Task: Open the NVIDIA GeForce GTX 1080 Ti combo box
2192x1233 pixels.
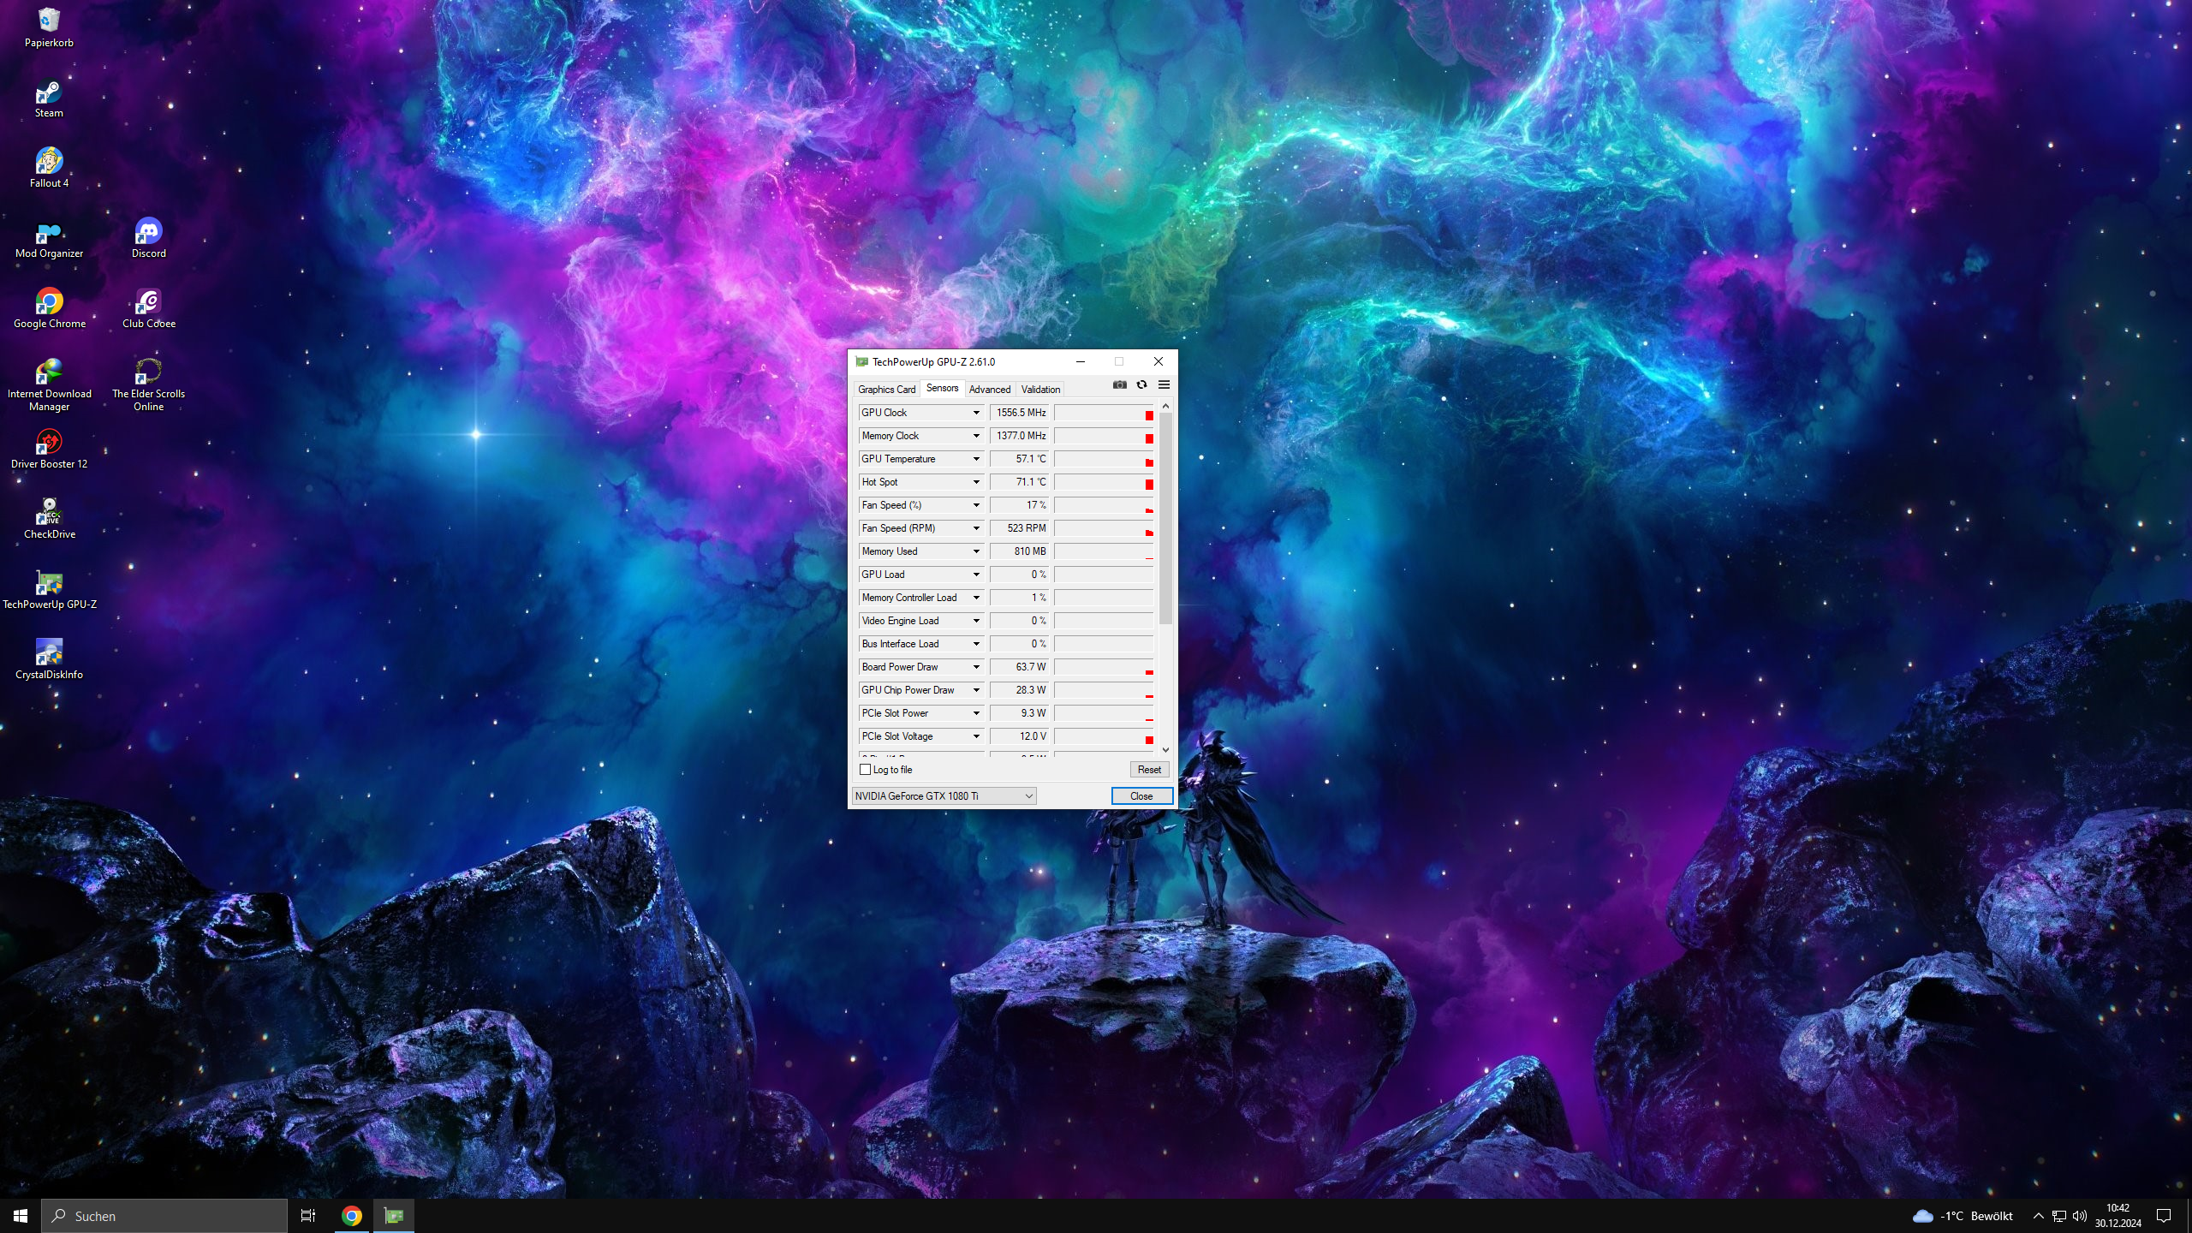Action: click(x=944, y=796)
